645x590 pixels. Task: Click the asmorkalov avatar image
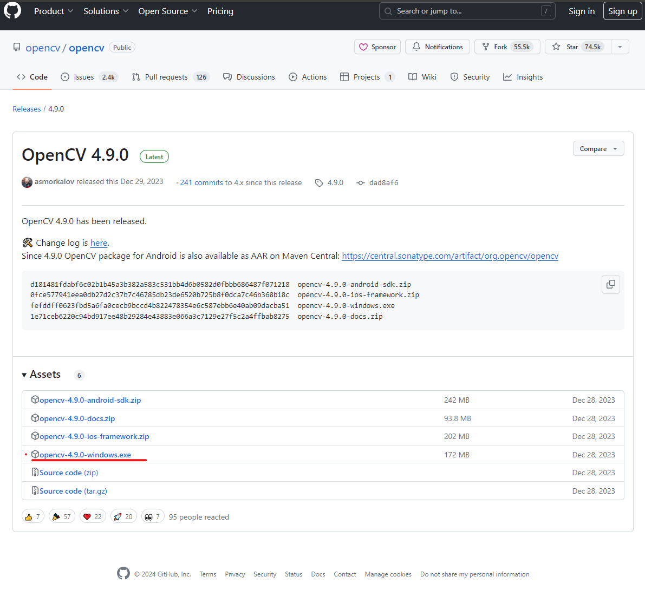pyautogui.click(x=27, y=182)
